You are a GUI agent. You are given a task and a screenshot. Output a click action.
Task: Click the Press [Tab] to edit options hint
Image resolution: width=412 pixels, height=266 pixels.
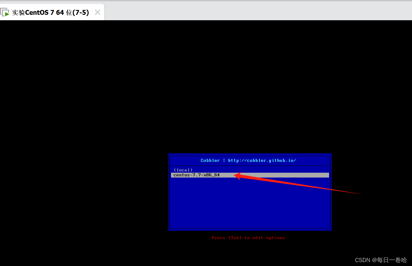pyautogui.click(x=249, y=238)
